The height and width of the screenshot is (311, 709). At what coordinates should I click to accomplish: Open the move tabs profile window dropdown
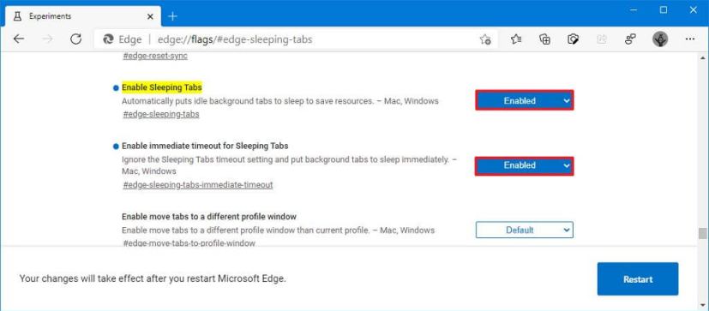tap(525, 230)
